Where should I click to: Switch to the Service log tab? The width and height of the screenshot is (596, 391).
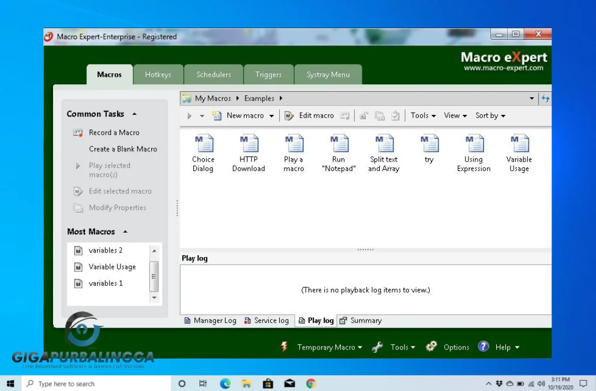[x=267, y=321]
